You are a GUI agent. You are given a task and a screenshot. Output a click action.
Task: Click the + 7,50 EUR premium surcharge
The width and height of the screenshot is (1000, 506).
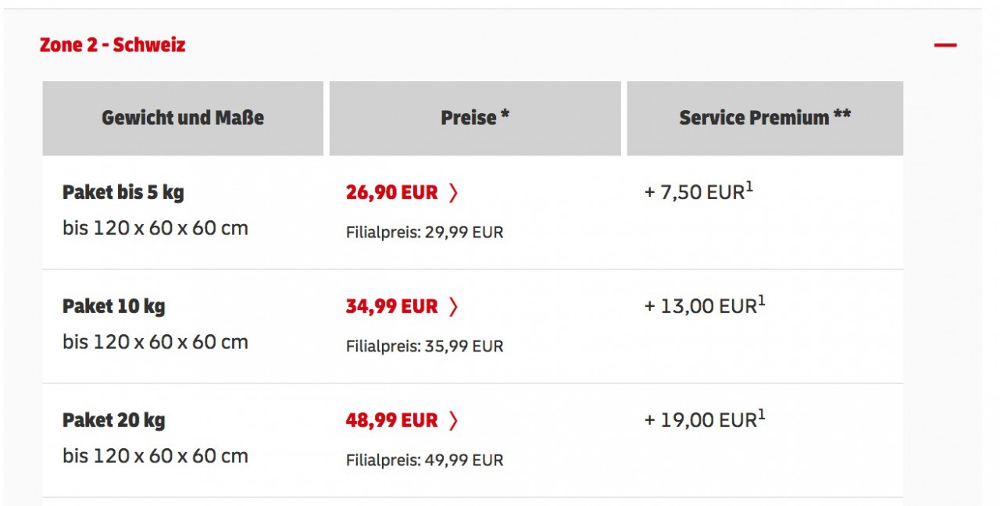click(x=698, y=192)
